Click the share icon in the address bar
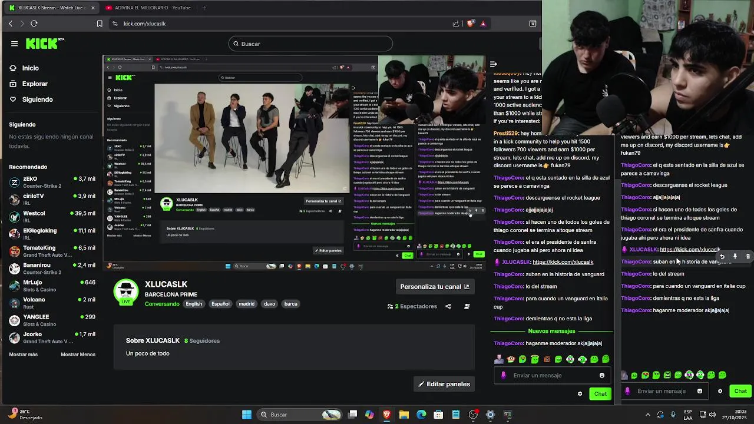Viewport: 754px width, 424px height. coord(456,24)
